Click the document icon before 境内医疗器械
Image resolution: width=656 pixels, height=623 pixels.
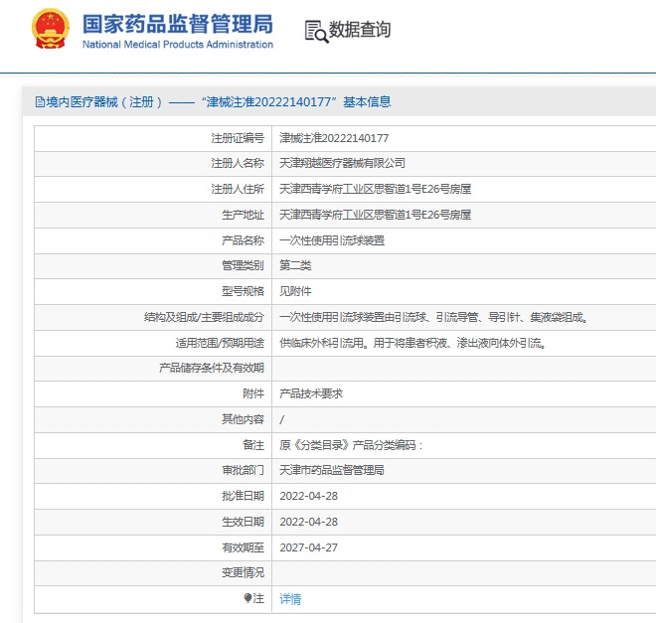(40, 101)
